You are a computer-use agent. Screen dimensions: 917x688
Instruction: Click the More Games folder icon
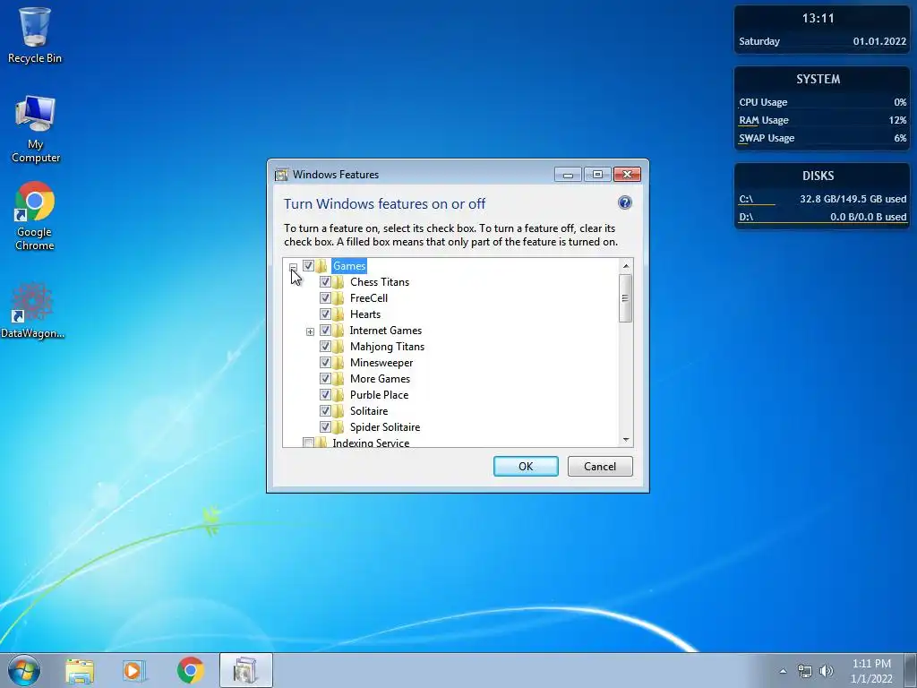[339, 379]
